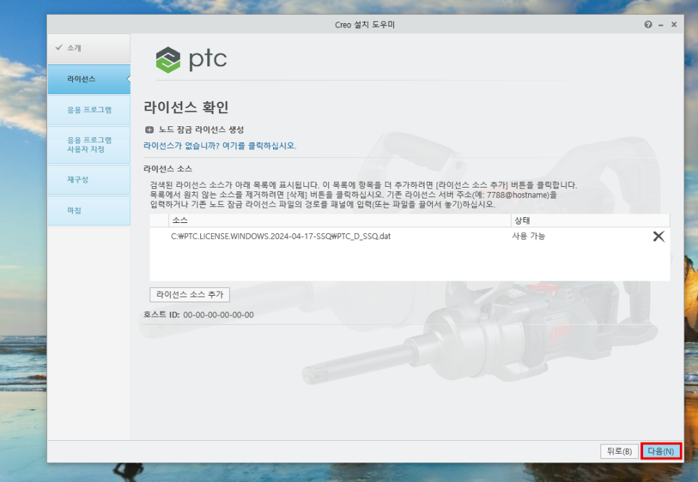The height and width of the screenshot is (482, 698).
Task: Click the 상태 column header
Action: (590, 221)
